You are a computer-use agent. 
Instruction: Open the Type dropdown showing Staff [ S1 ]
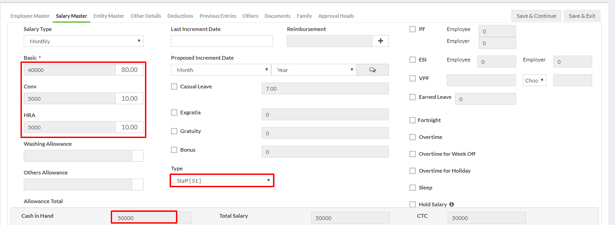222,181
